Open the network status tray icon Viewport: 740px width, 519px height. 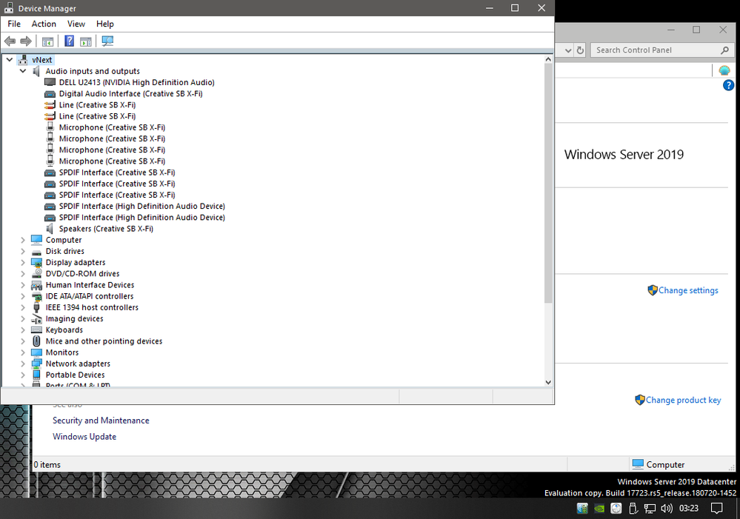point(650,509)
